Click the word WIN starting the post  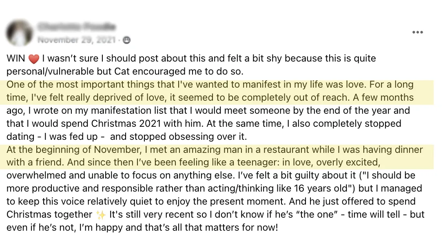click(x=16, y=58)
